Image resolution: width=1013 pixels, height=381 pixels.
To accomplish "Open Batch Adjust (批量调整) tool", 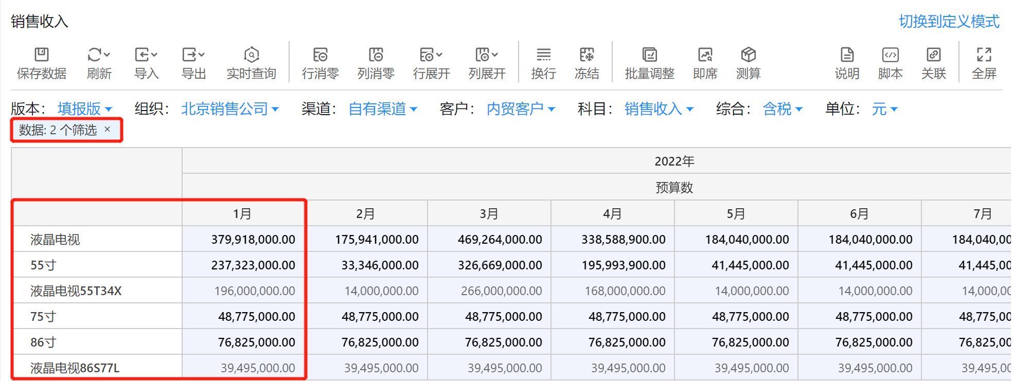I will pos(649,55).
